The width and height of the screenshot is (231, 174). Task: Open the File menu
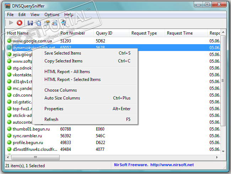[x=10, y=15]
